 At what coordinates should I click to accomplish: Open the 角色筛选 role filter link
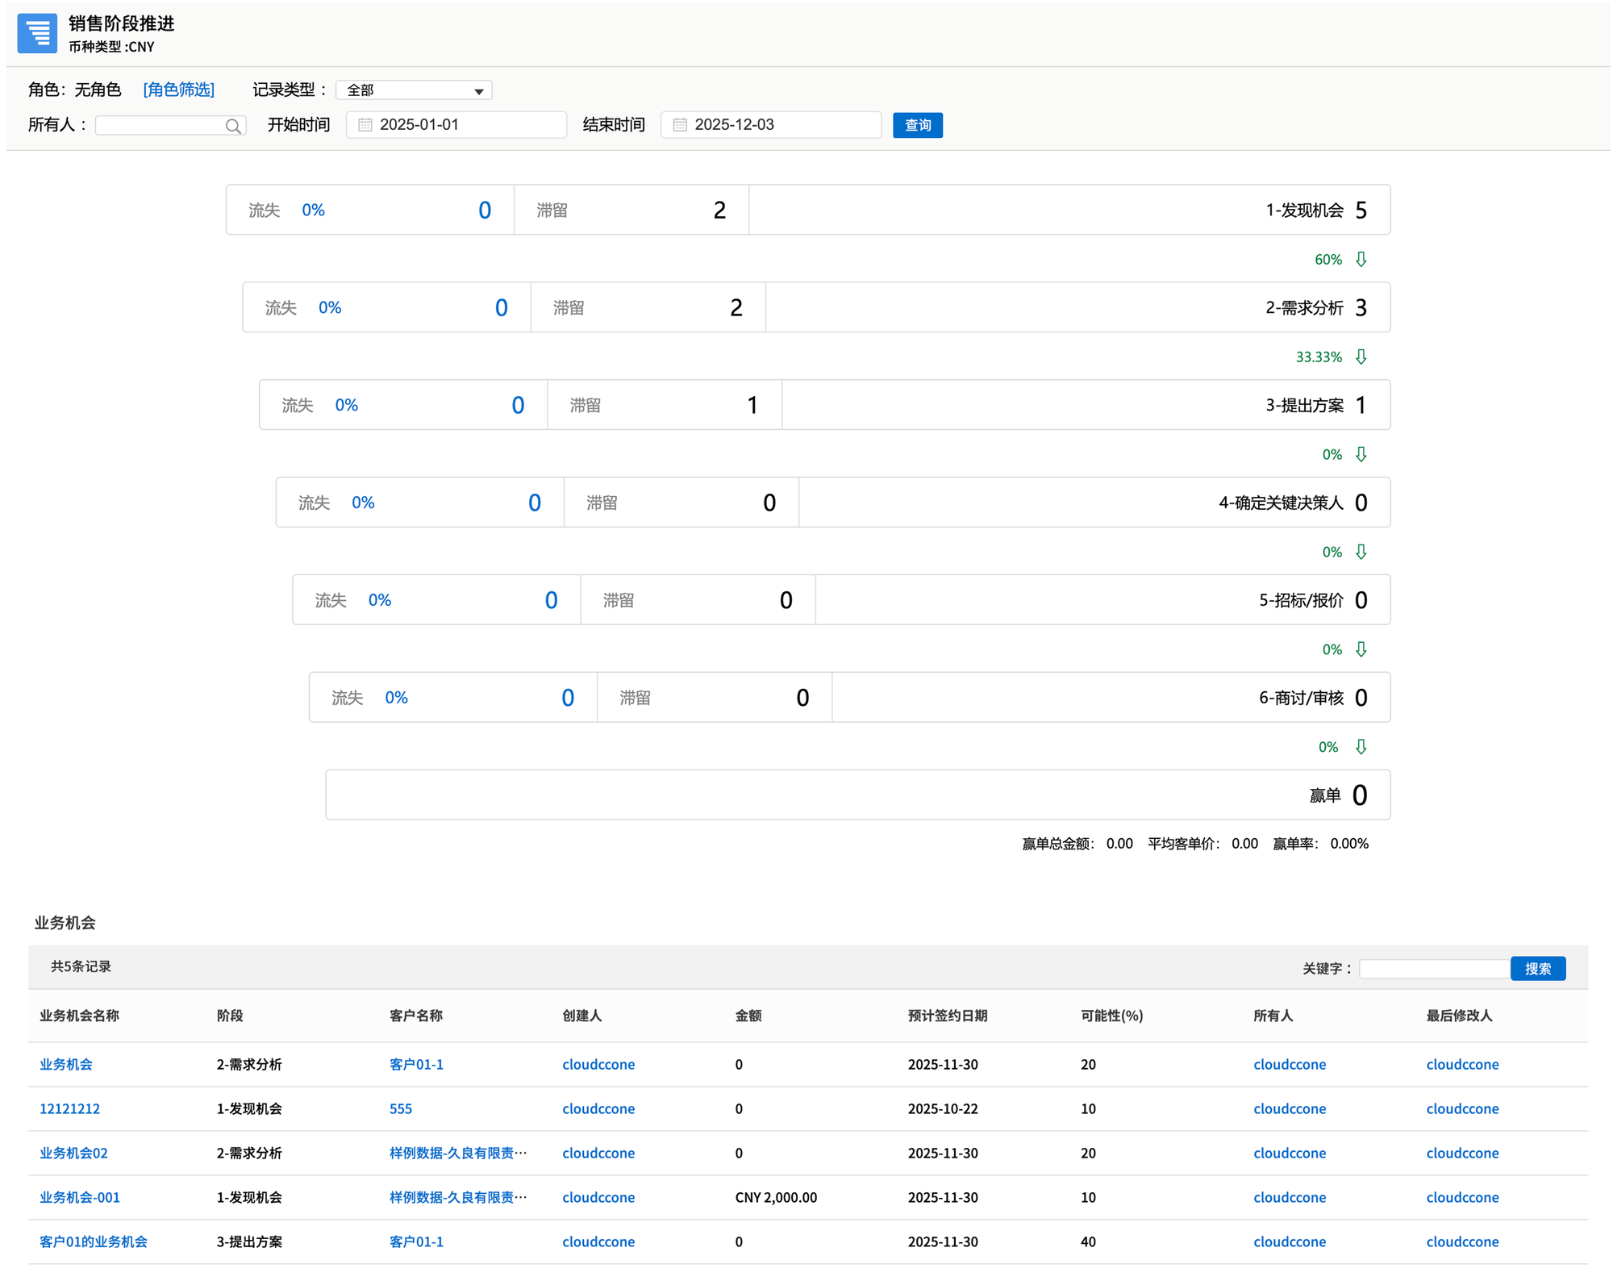pyautogui.click(x=179, y=90)
